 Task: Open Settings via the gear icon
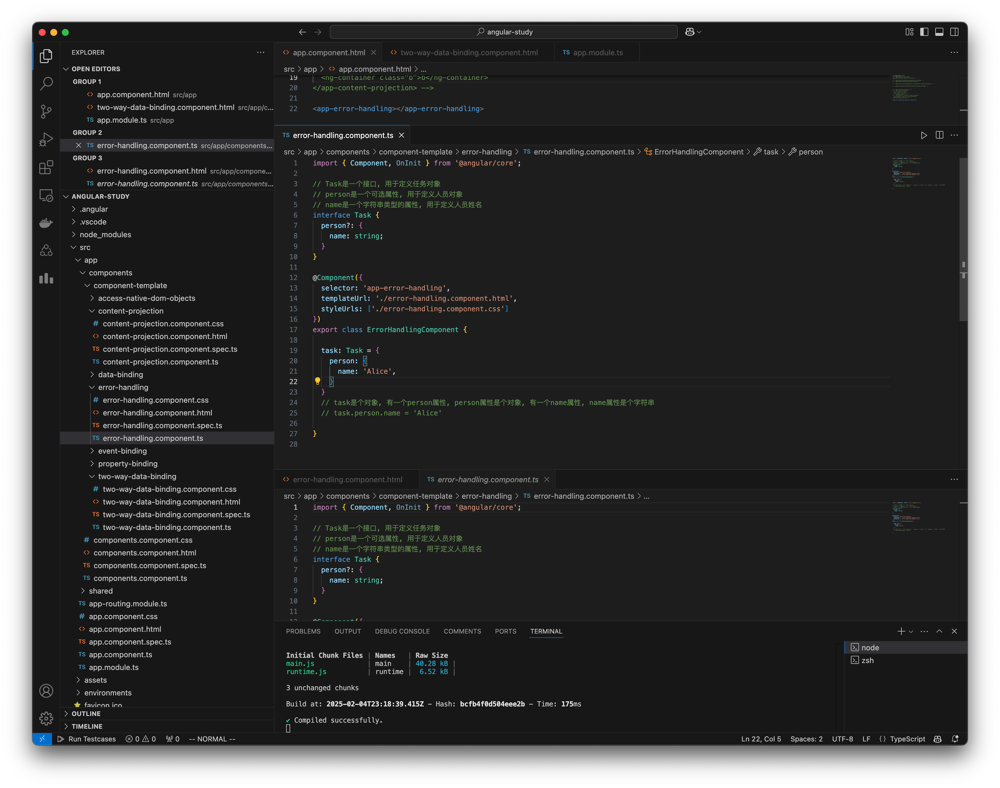pos(46,718)
